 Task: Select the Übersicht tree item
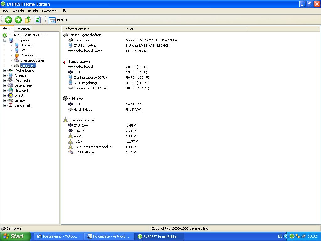pos(28,45)
